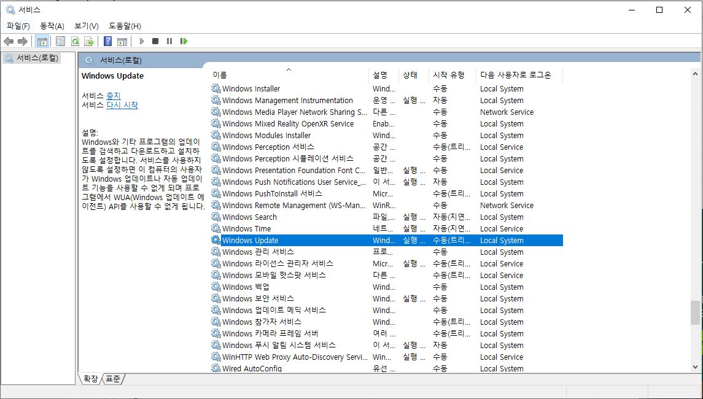Viewport: 703px width, 399px height.
Task: Open the 도움말(H) menu
Action: (x=125, y=26)
